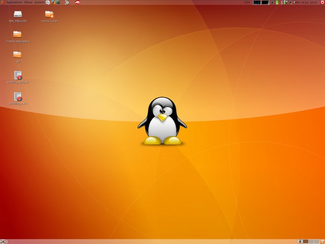The image size is (325, 244).
Task: Select the wedding_early.xls spreadsheet file
Action: click(x=18, y=75)
